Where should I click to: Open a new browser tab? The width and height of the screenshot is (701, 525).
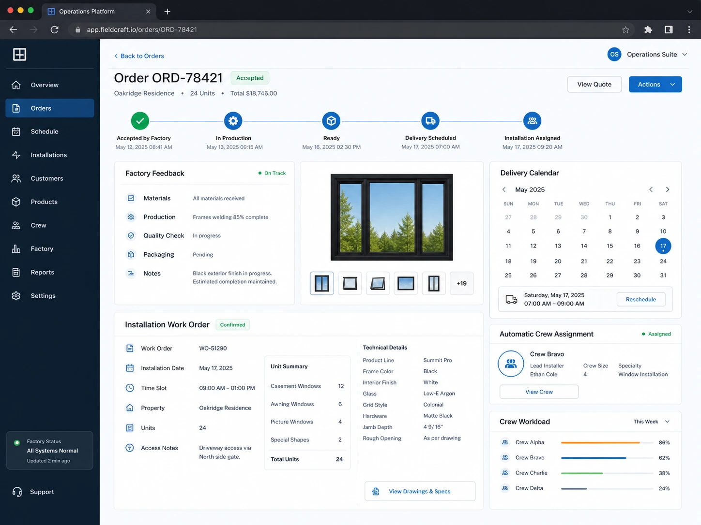coord(167,12)
